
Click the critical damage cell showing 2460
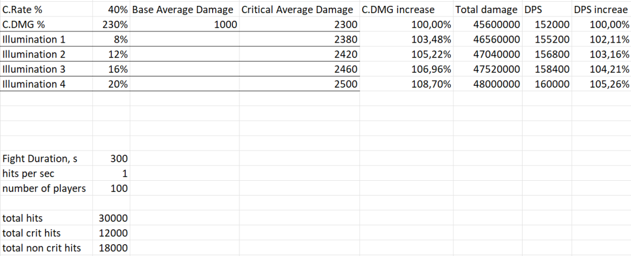coord(345,69)
